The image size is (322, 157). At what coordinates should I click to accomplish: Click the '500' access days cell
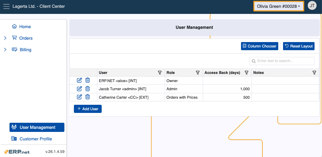click(x=227, y=97)
